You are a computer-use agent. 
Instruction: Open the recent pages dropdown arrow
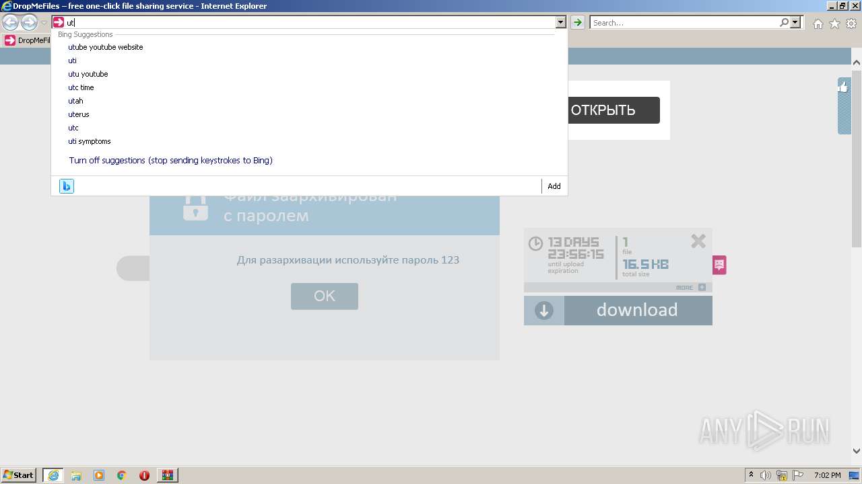coord(44,23)
